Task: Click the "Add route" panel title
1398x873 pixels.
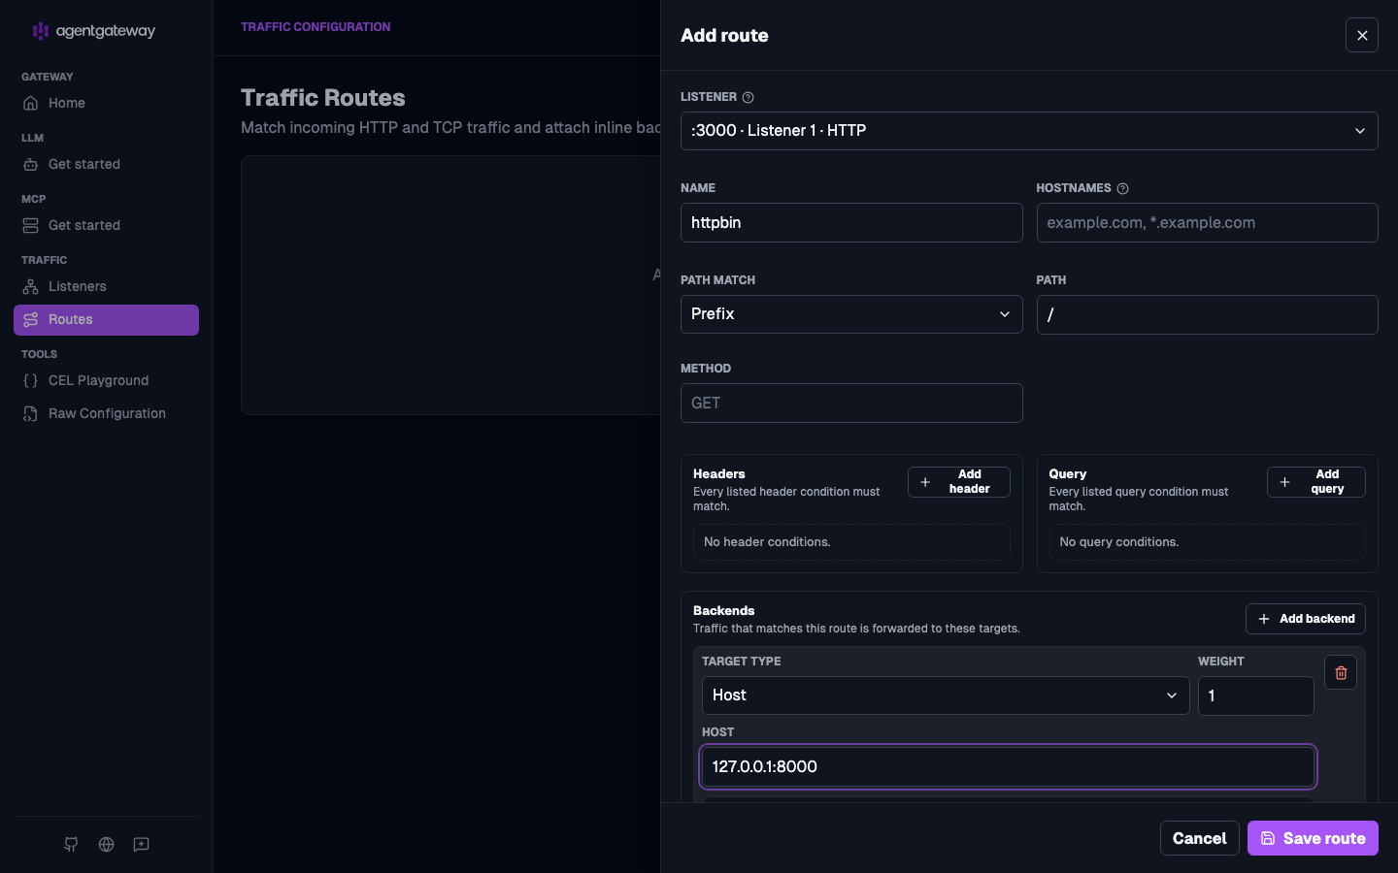Action: (724, 36)
